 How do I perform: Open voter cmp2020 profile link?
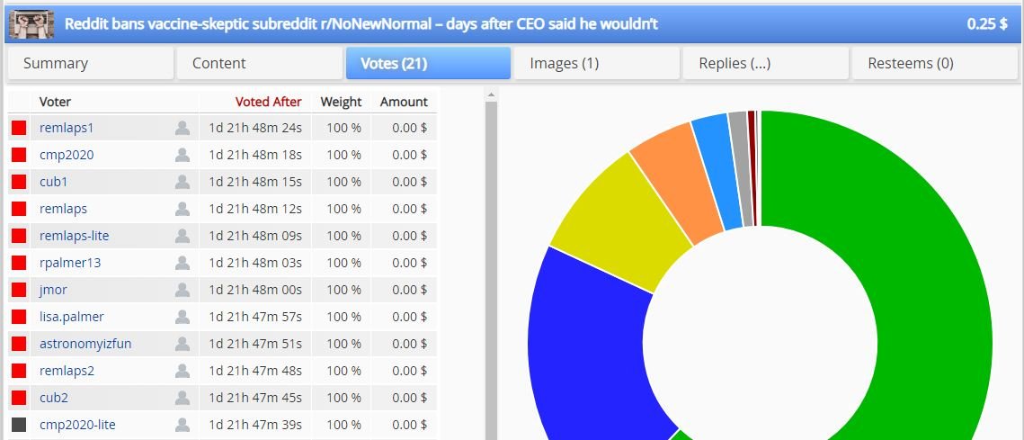tap(66, 155)
